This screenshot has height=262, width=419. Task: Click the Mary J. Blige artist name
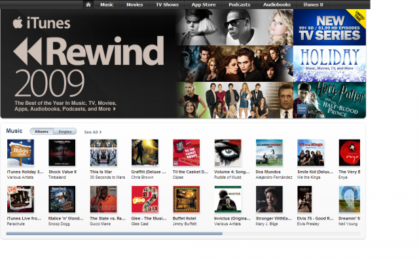click(x=266, y=224)
